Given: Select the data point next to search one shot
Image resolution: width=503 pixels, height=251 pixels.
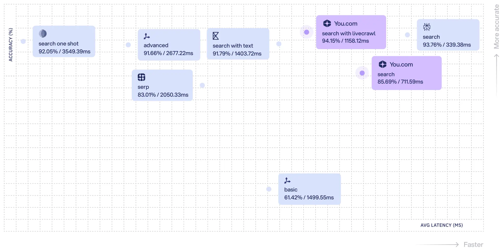Looking at the screenshot, I should (23, 41).
